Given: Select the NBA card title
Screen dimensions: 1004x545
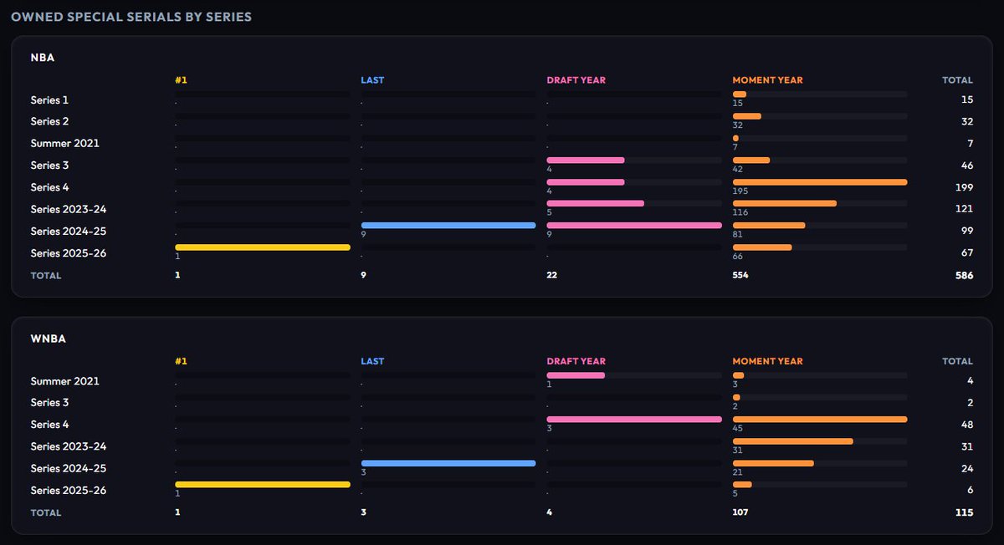Looking at the screenshot, I should tap(43, 58).
